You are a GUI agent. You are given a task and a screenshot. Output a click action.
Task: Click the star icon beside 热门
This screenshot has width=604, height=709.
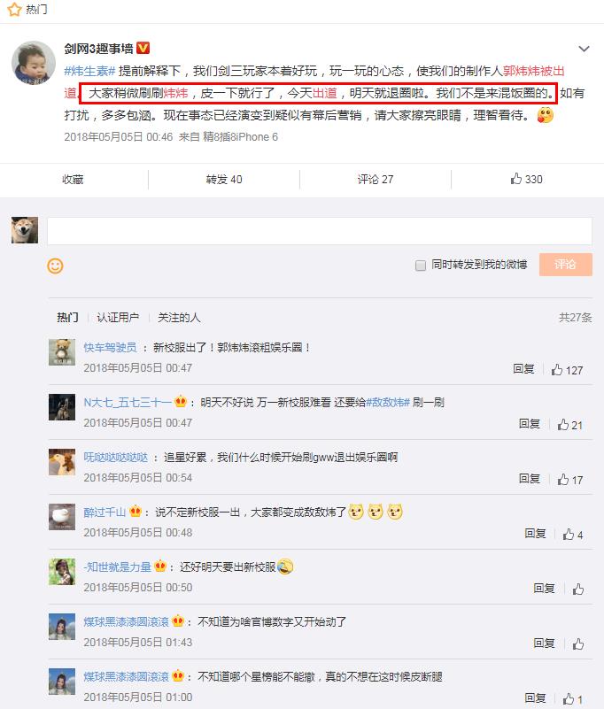click(x=14, y=9)
